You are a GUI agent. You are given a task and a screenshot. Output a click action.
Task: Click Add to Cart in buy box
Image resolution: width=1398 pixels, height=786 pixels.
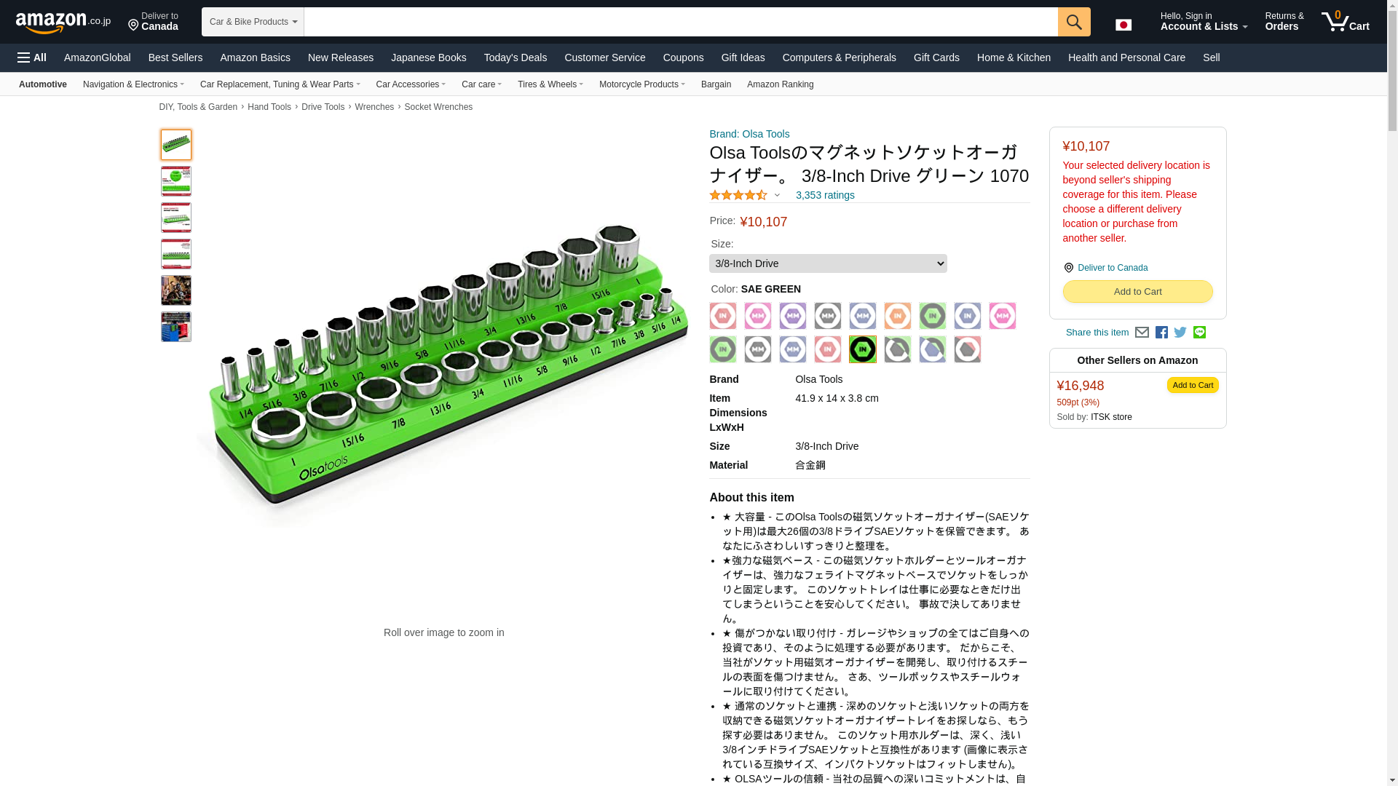pyautogui.click(x=1137, y=292)
